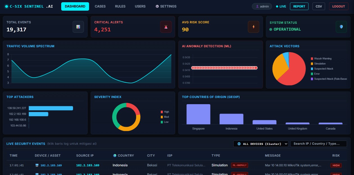
Task: Toggle the High severity legend item
Action: coord(165,112)
